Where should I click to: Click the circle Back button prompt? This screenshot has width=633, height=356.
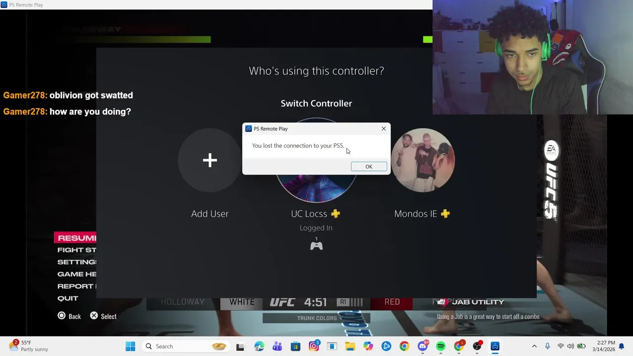(69, 316)
